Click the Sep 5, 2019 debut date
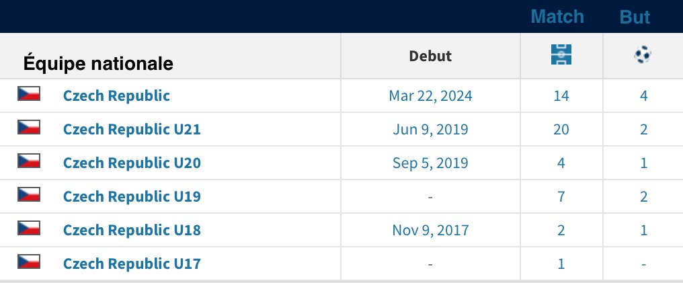Image resolution: width=683 pixels, height=283 pixels. pos(430,163)
